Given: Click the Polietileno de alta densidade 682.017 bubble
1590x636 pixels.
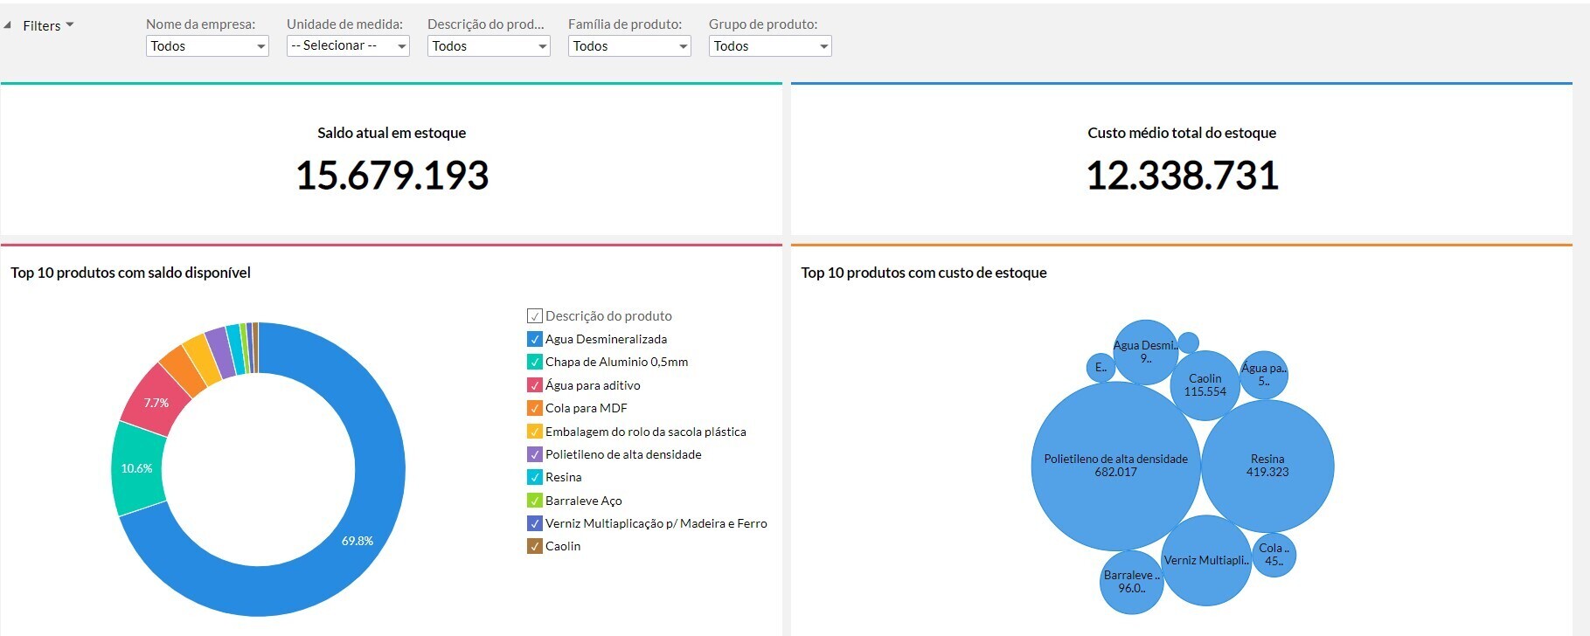Looking at the screenshot, I should point(1115,465).
